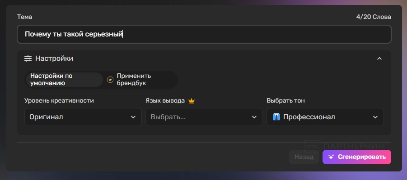Open the Уровень креативности dropdown
The width and height of the screenshot is (407, 180).
[80, 117]
